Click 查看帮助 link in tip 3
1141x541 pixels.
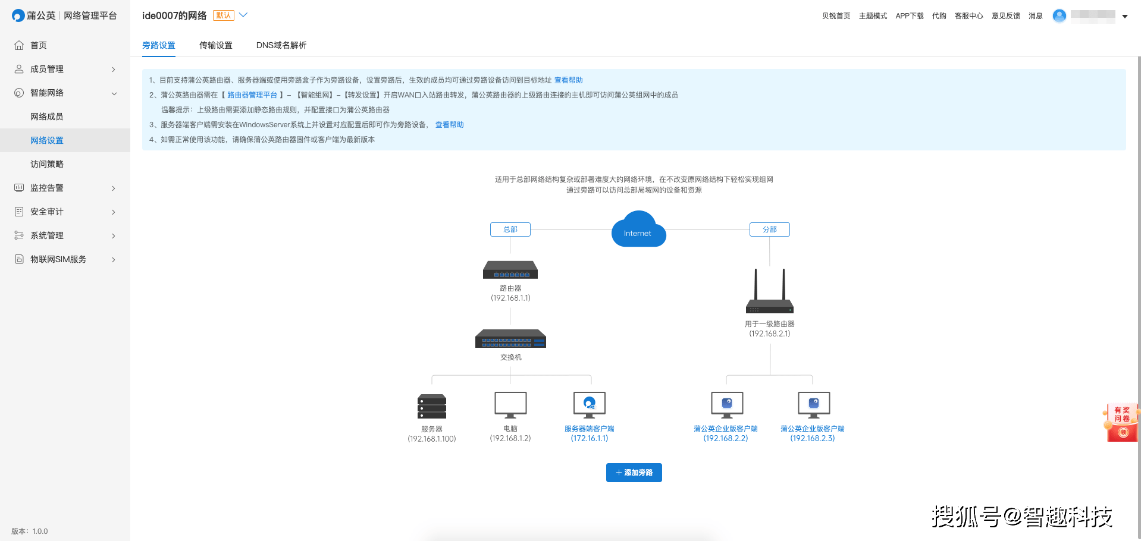click(450, 125)
